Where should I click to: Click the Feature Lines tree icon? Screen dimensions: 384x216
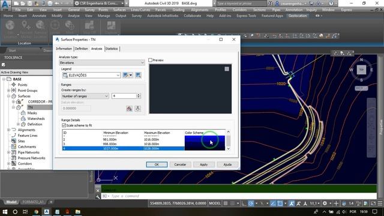tap(14, 135)
